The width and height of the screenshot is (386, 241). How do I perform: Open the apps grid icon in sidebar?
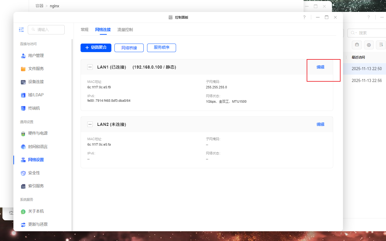pos(21,30)
